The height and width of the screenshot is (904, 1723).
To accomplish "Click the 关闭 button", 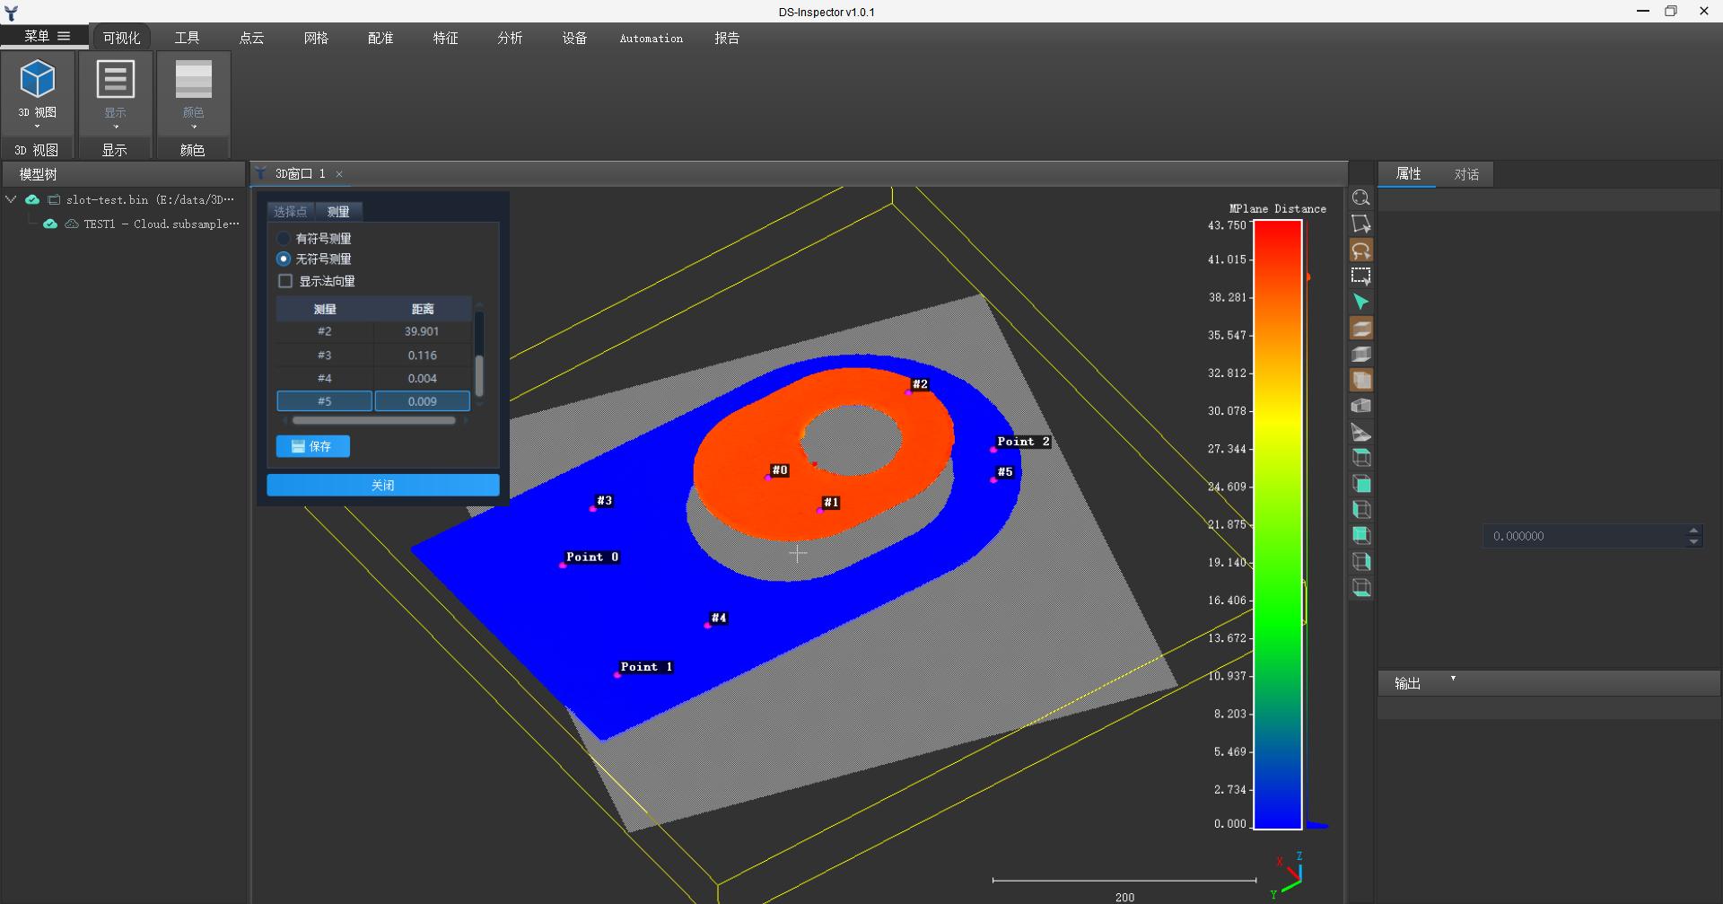I will tap(383, 485).
